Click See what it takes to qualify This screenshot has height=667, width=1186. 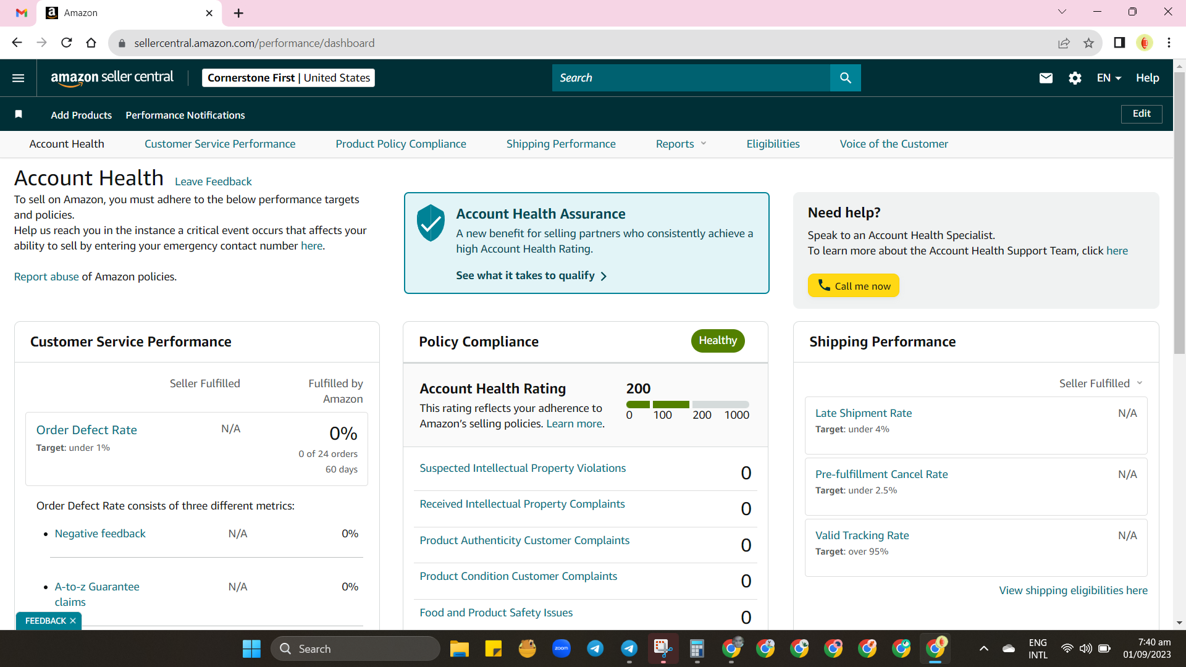pyautogui.click(x=531, y=275)
